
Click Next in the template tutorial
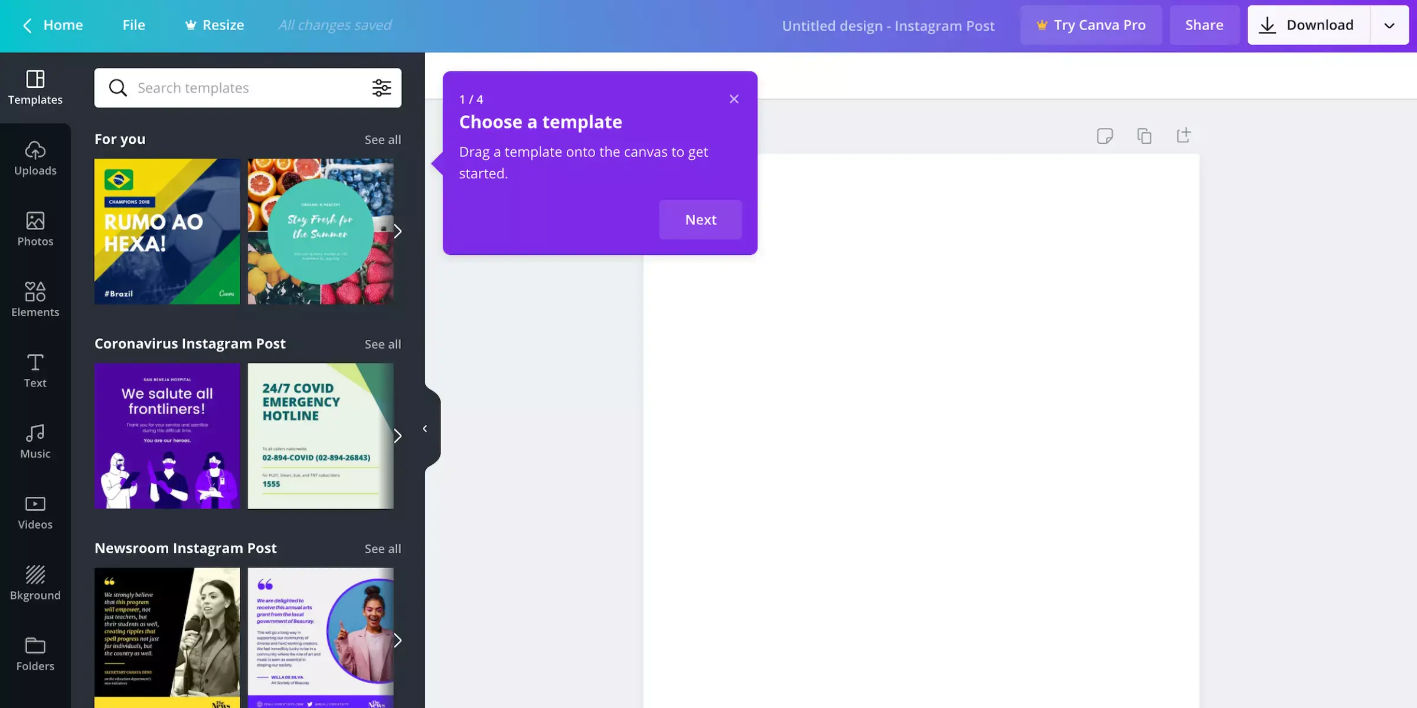(x=700, y=218)
